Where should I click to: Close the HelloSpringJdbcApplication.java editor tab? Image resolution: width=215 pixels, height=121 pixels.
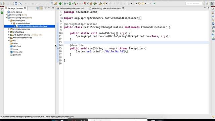click(123, 8)
